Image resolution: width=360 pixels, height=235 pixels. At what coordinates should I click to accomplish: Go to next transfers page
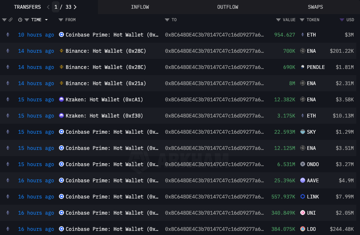point(75,7)
